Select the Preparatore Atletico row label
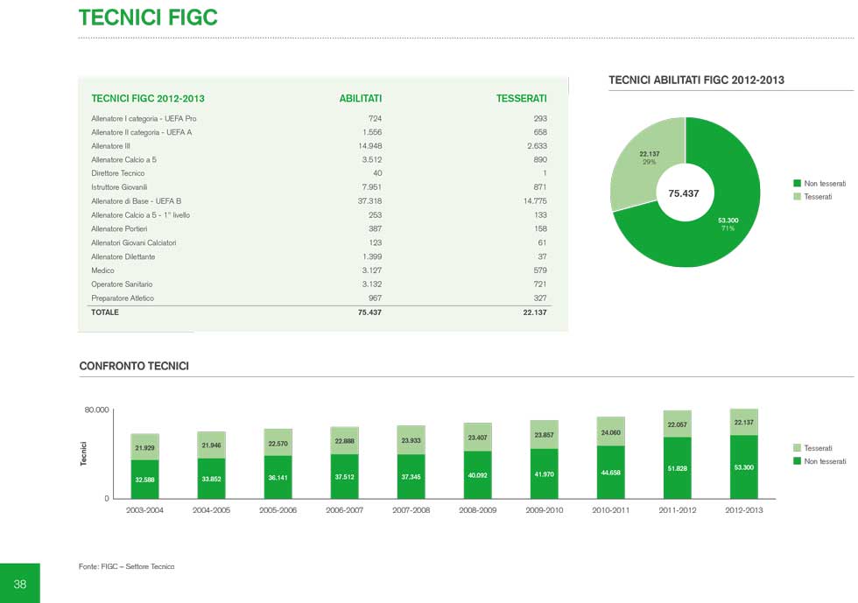The width and height of the screenshot is (858, 603). [123, 298]
